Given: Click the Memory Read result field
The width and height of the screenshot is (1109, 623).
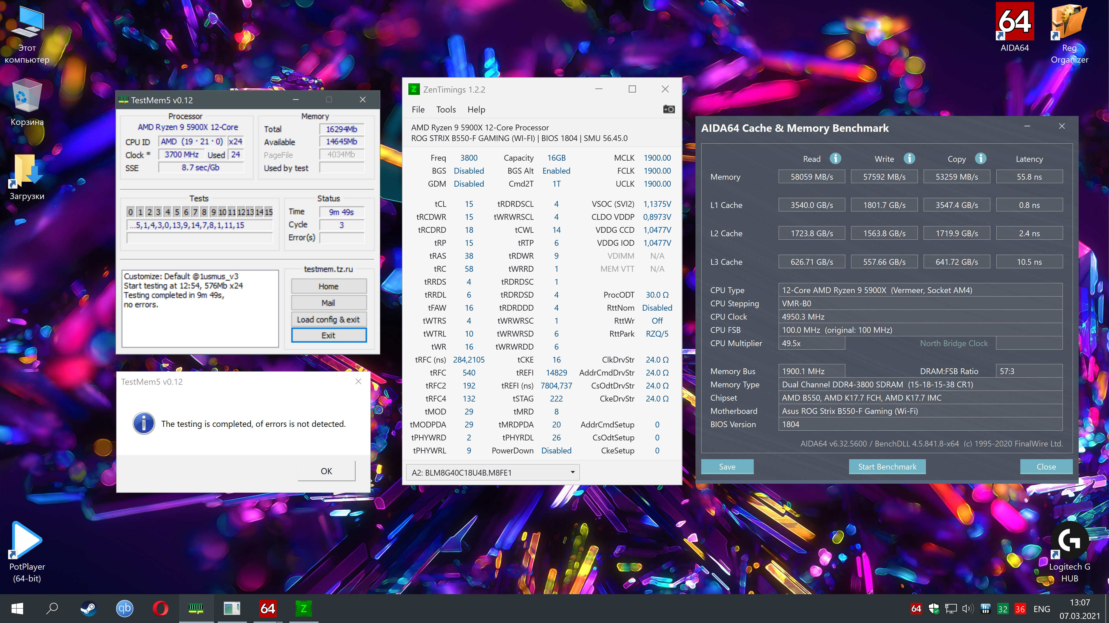Looking at the screenshot, I should [x=812, y=177].
